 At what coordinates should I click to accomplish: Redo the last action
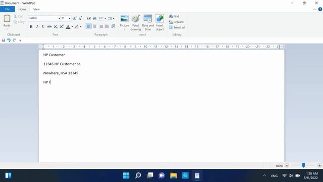click(x=15, y=40)
